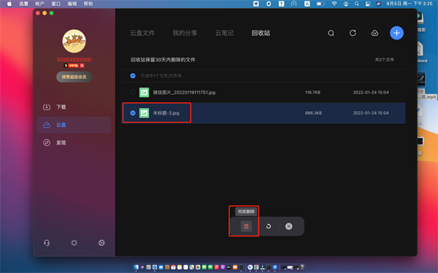
Task: Open the search icon in cloud toolbar
Action: pos(331,33)
